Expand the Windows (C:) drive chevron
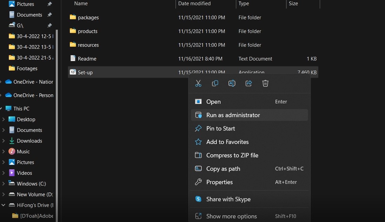The image size is (385, 222). coord(4,184)
